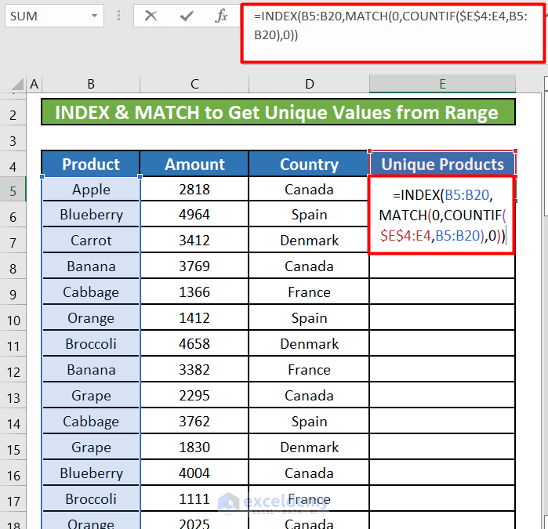This screenshot has height=529, width=548.
Task: Select the row 9 header
Action: click(13, 292)
